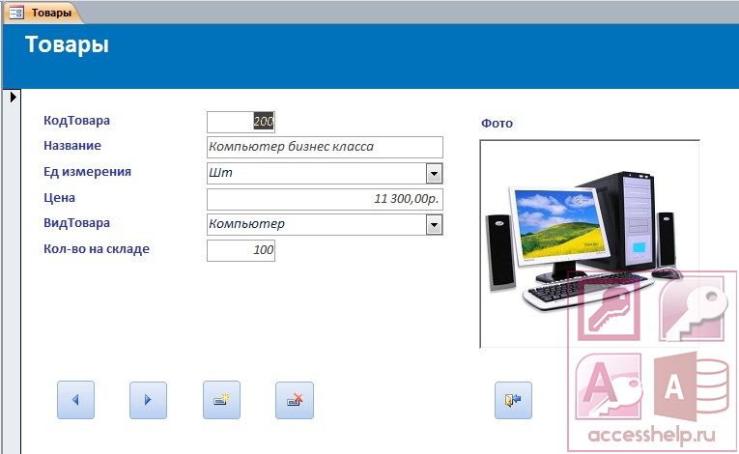Select the КодТовара field containing 200

click(x=241, y=122)
